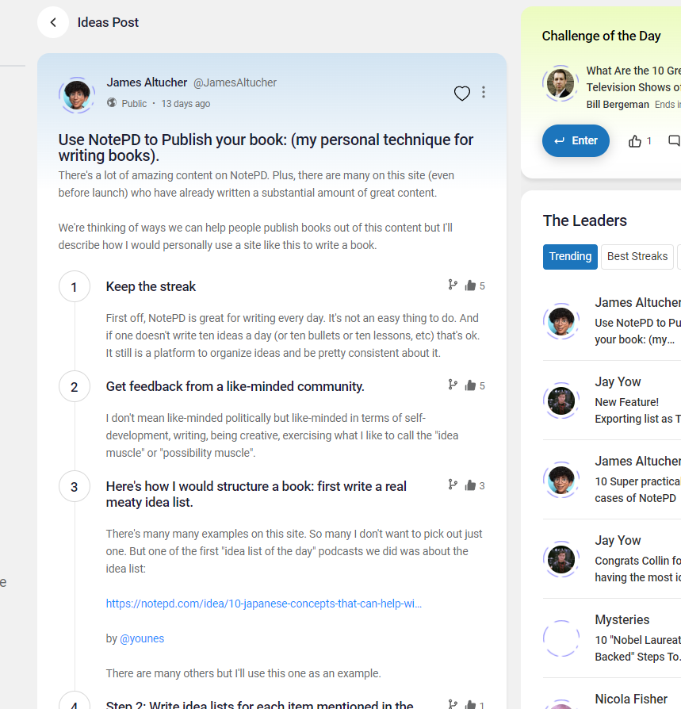Image resolution: width=681 pixels, height=709 pixels.
Task: Click the number 3 idea circle
Action: pos(74,486)
